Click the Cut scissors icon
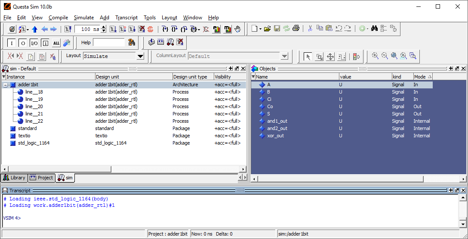 click(x=310, y=29)
